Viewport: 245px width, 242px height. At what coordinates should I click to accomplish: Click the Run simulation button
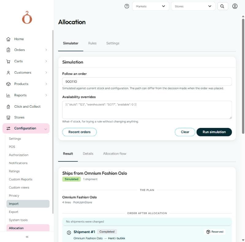tap(214, 132)
